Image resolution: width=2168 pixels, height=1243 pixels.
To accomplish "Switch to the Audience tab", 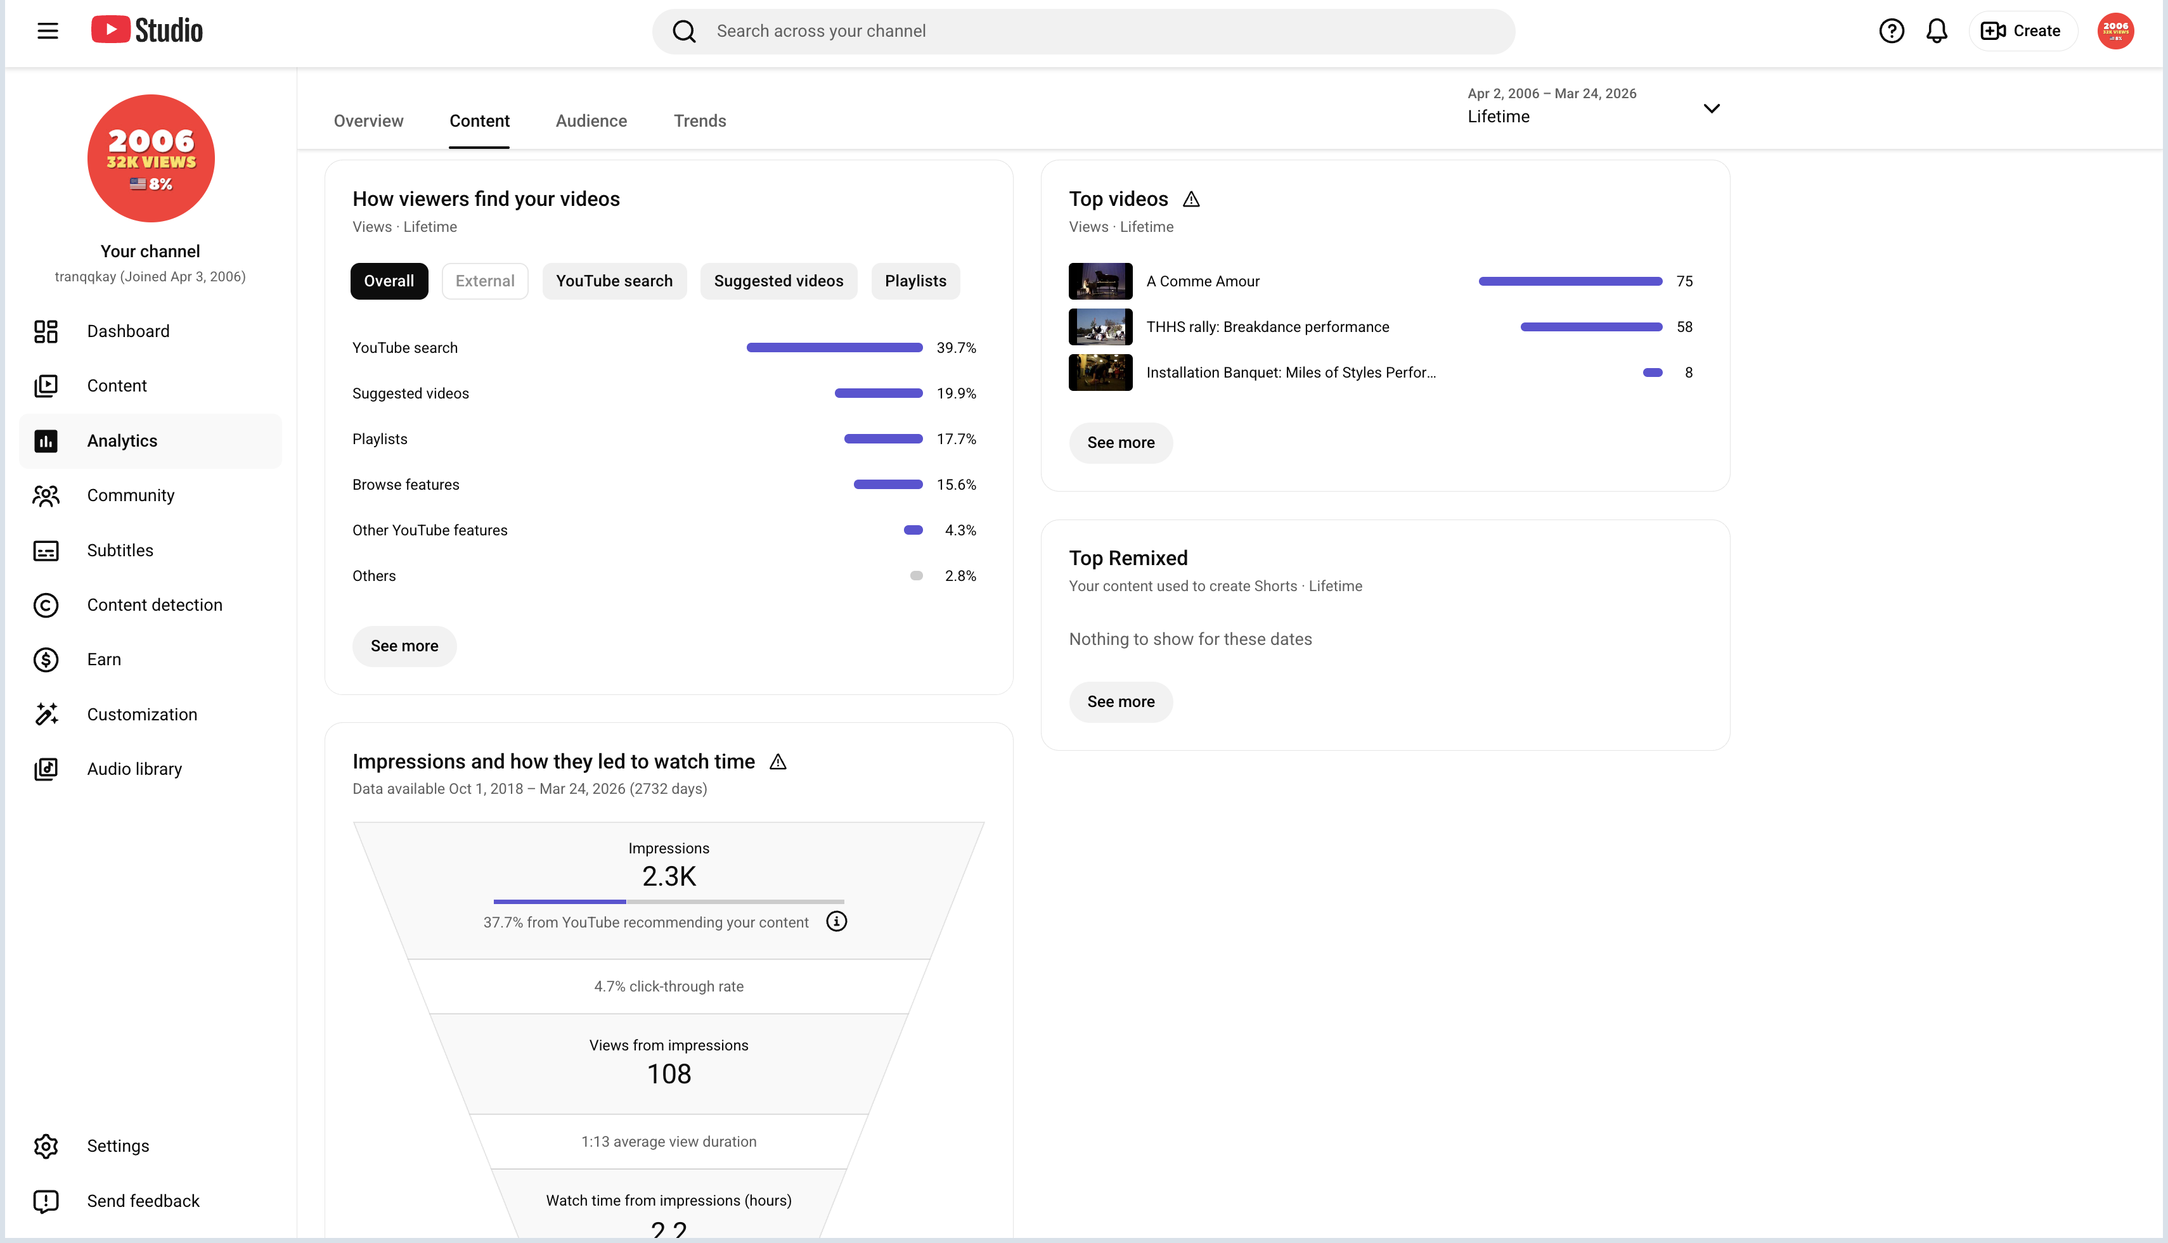I will click(591, 121).
